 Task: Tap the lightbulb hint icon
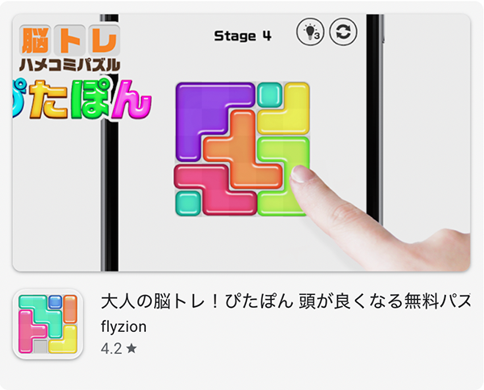click(311, 31)
